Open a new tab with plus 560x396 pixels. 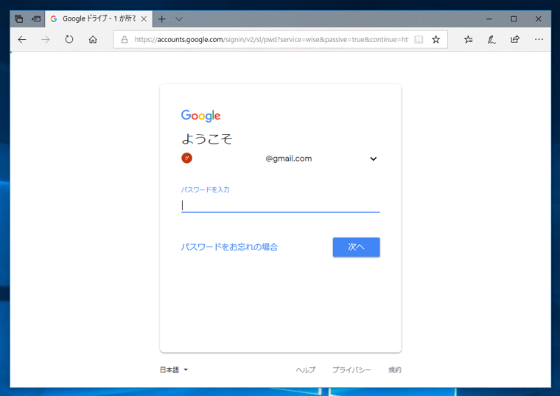pyautogui.click(x=162, y=19)
